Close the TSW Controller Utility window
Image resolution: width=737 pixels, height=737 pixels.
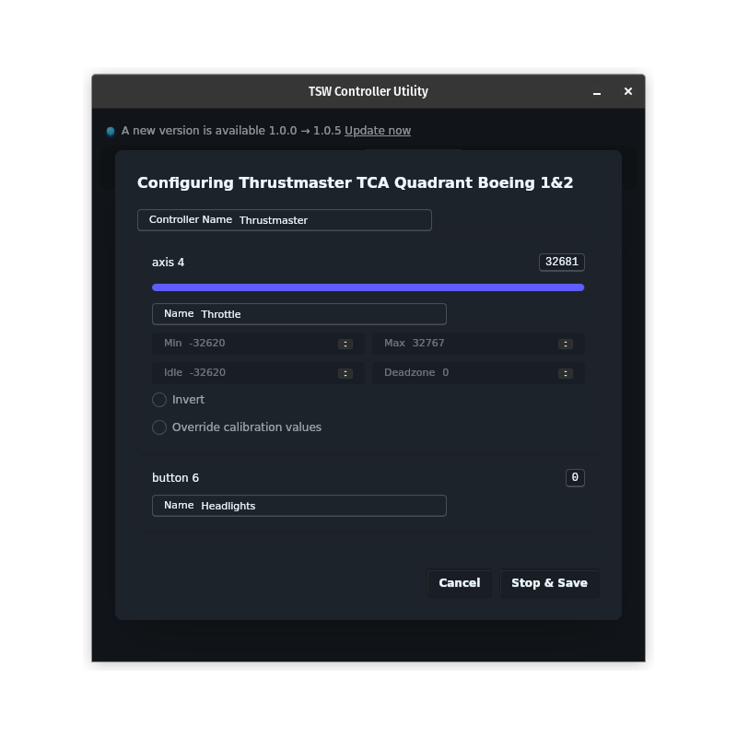click(x=628, y=91)
